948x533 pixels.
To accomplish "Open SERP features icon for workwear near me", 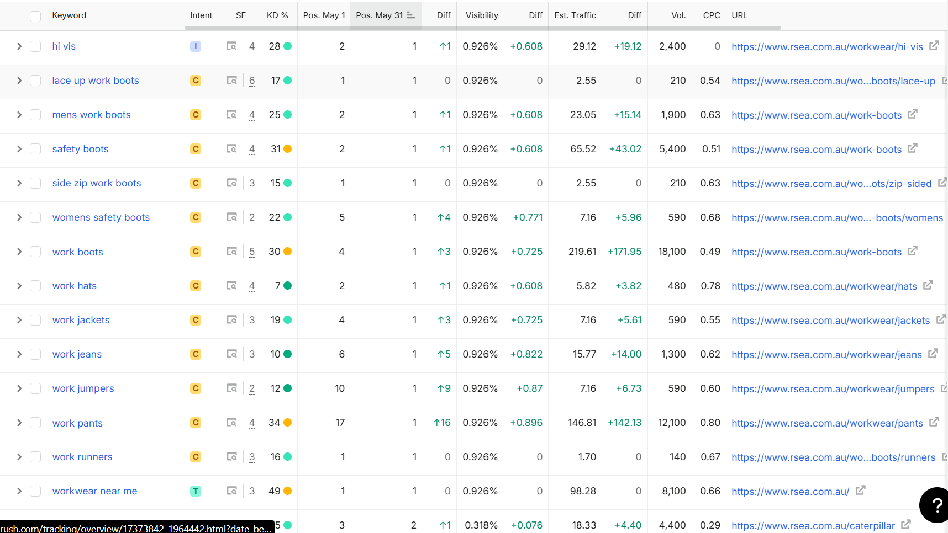I will tap(232, 491).
